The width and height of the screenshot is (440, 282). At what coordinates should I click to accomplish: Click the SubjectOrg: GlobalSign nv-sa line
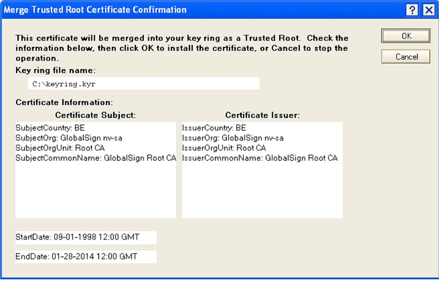(x=69, y=138)
